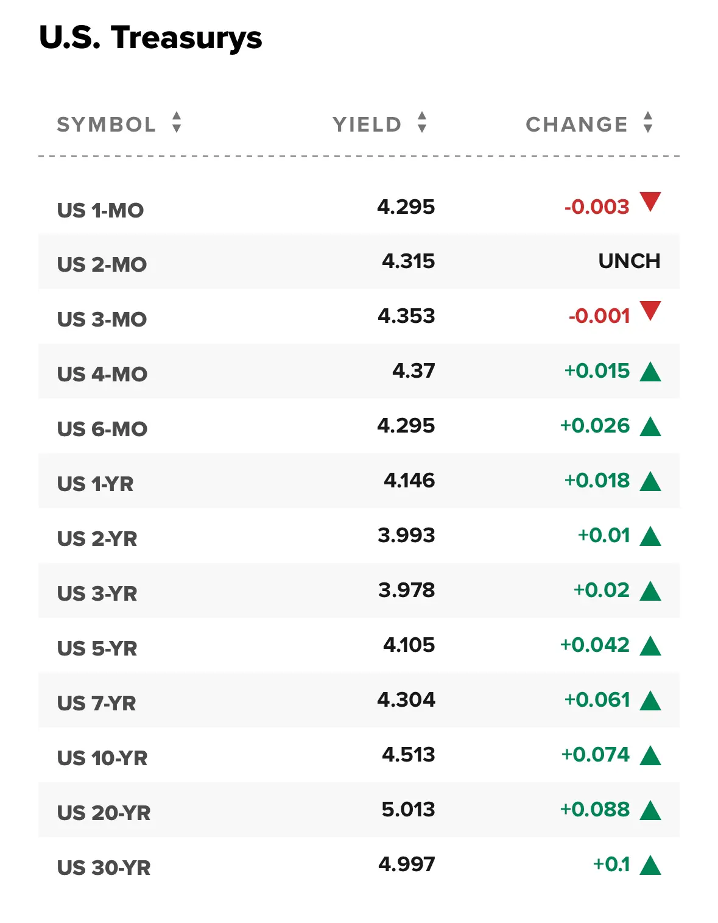718x923 pixels.
Task: Click the UNCH change value
Action: [x=630, y=261]
